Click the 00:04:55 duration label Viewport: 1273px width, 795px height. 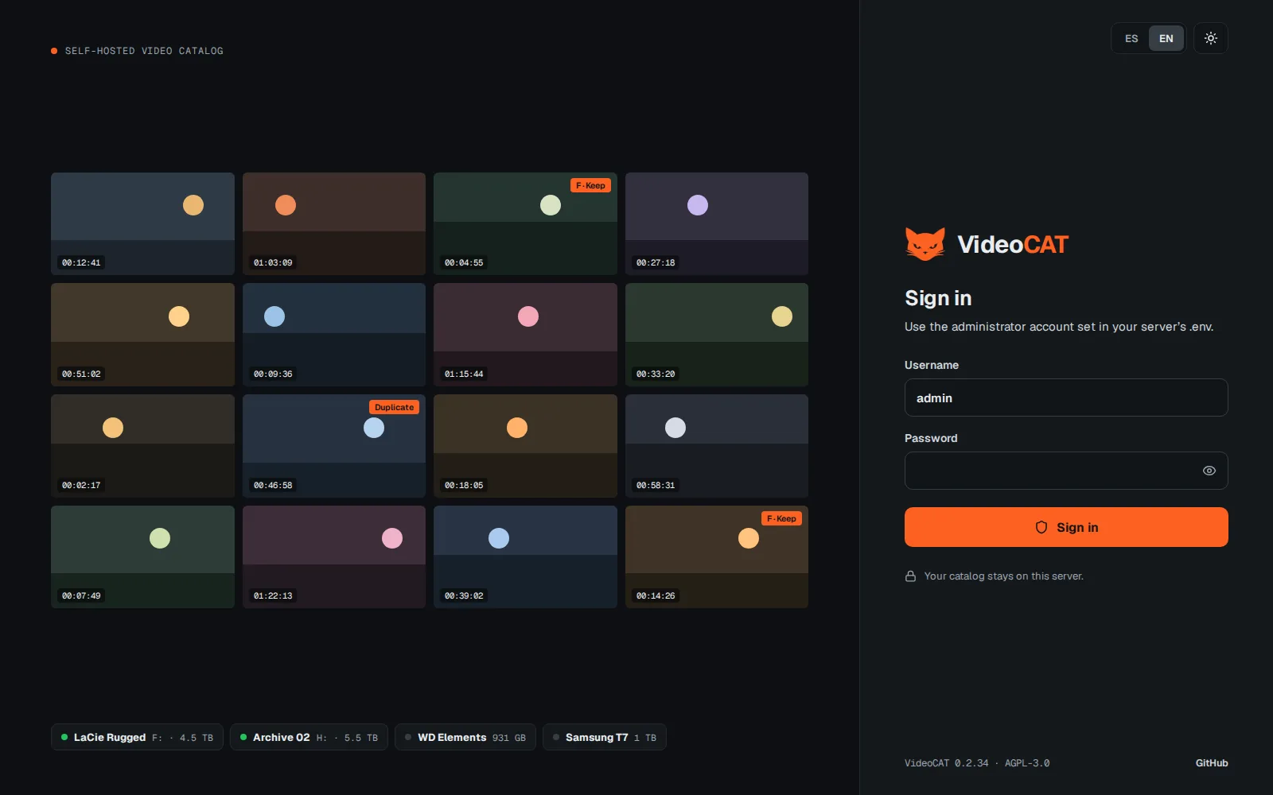[464, 262]
